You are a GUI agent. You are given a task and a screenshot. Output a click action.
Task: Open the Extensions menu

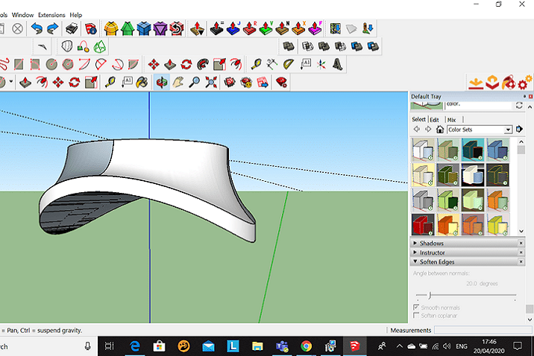51,15
